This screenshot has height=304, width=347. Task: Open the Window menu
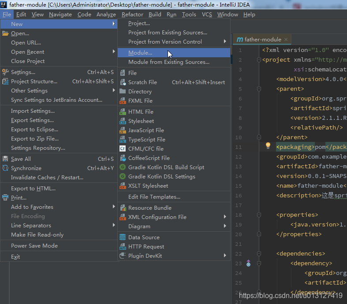point(228,15)
